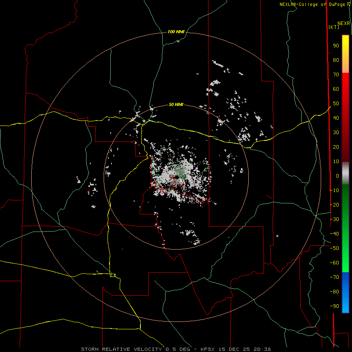Click the -80 value on velocity scale

coord(334,292)
